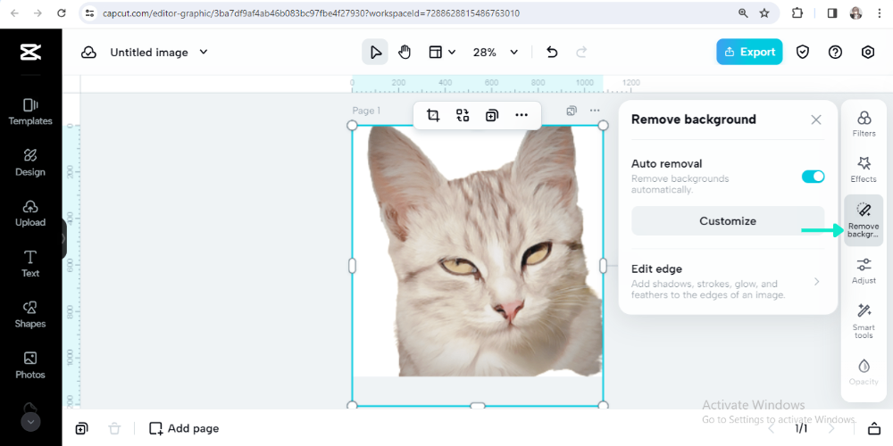
Task: Click the Export button
Action: click(x=748, y=52)
